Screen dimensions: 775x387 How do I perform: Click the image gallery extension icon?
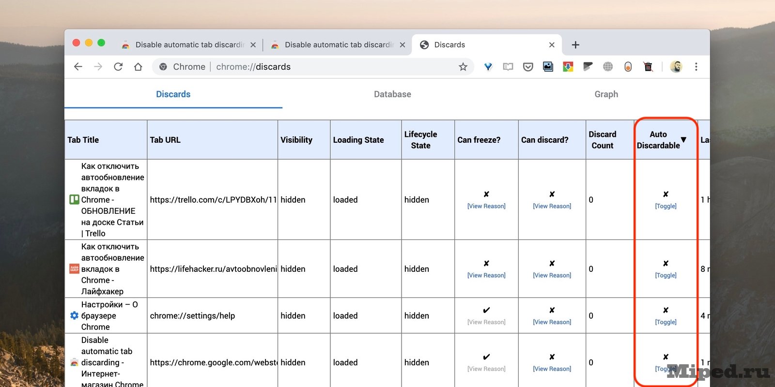click(x=548, y=67)
